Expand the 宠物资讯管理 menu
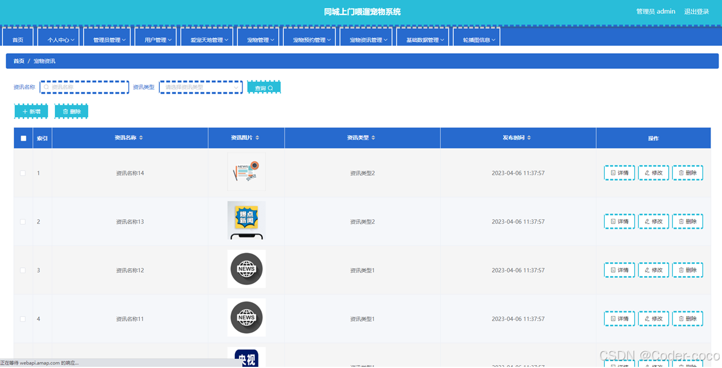This screenshot has height=368, width=722. pos(366,38)
